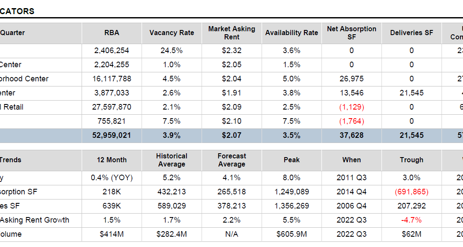This screenshot has height=247, width=463.
Task: Select the Forecast Average column header
Action: [x=231, y=160]
